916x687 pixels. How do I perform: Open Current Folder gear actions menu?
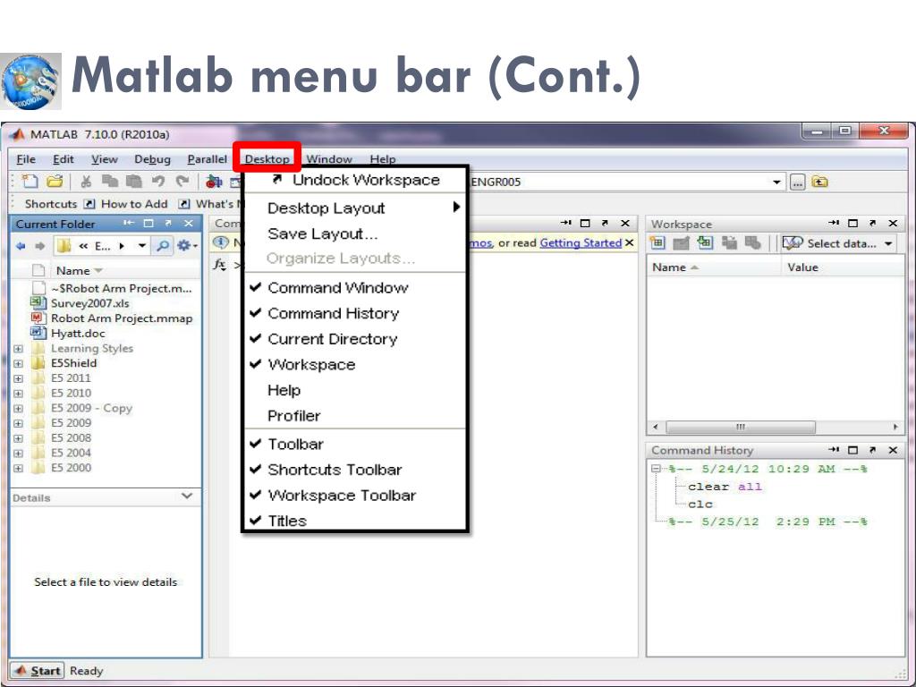(x=186, y=246)
